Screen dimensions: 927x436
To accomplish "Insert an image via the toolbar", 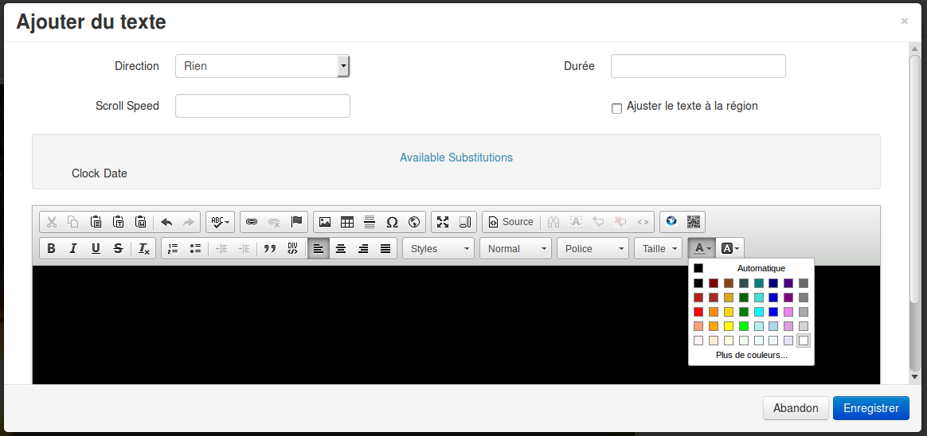I will point(325,222).
